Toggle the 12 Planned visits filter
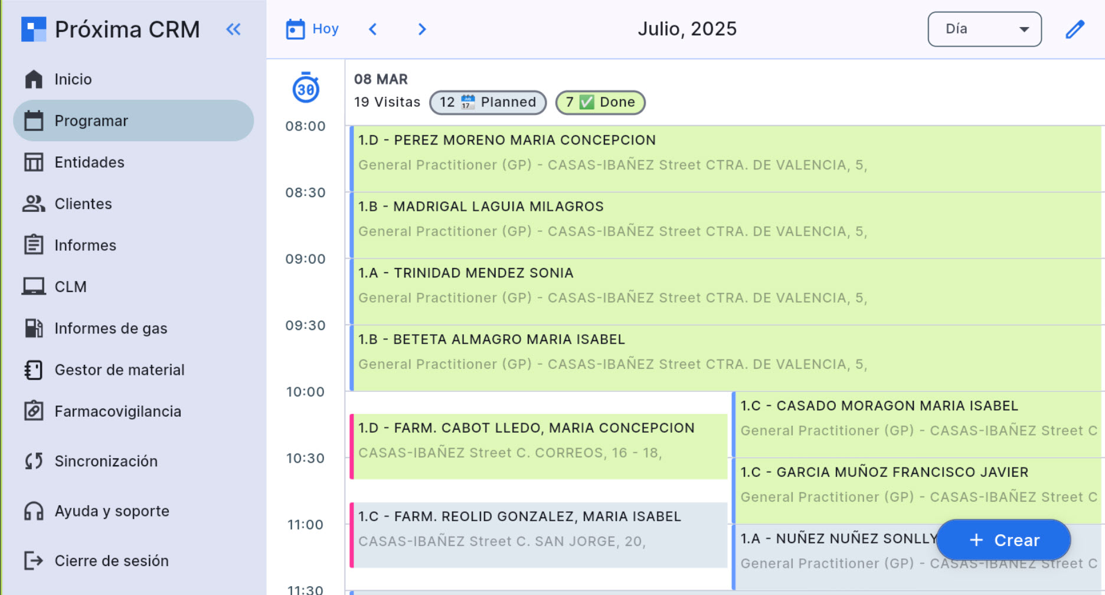 (x=488, y=102)
